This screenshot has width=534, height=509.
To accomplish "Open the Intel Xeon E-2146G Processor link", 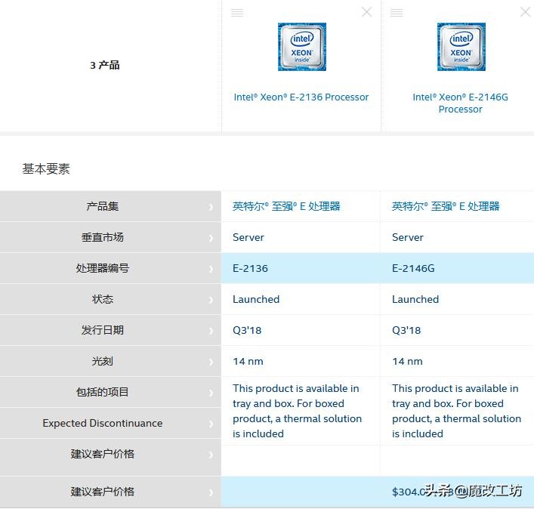I will [x=460, y=103].
